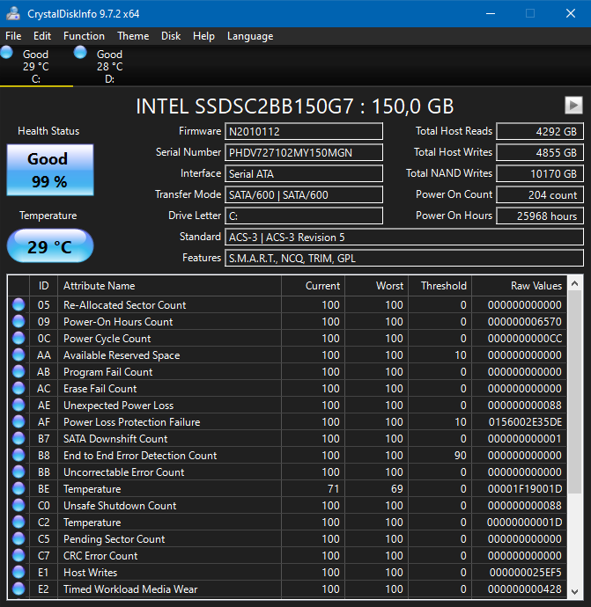The width and height of the screenshot is (591, 607).
Task: Click the attribute list scrollbar thumb
Action: pyautogui.click(x=575, y=392)
